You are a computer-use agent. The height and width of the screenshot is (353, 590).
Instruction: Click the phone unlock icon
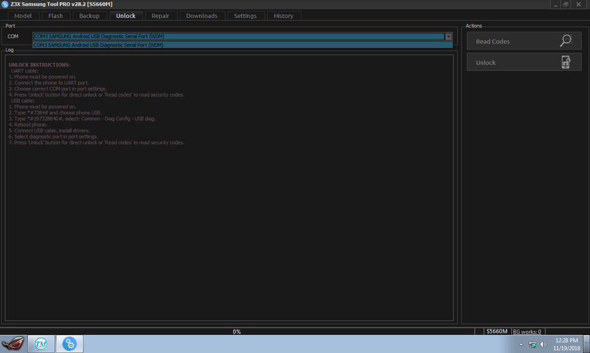[x=566, y=62]
